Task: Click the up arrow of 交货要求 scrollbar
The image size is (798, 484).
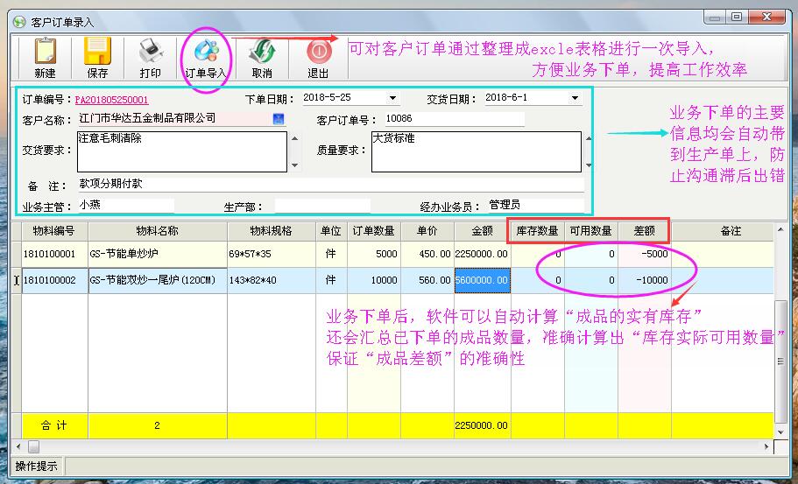Action: pos(294,138)
